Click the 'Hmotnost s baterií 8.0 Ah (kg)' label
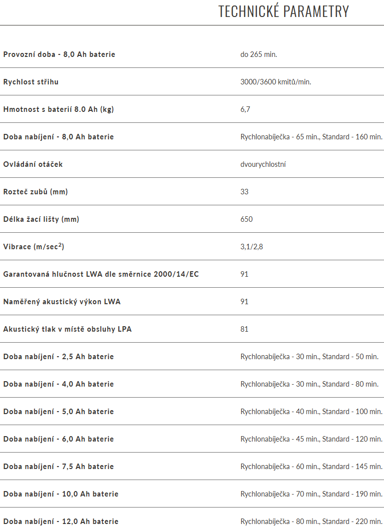This screenshot has height=530, width=384. pos(58,109)
